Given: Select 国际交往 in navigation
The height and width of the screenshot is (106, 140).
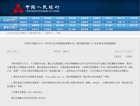Looking at the screenshot, I should point(60,22).
